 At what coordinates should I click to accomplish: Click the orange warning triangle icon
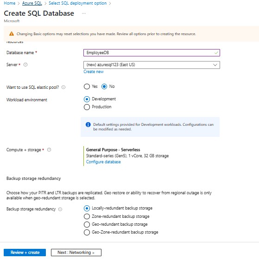click(12, 34)
